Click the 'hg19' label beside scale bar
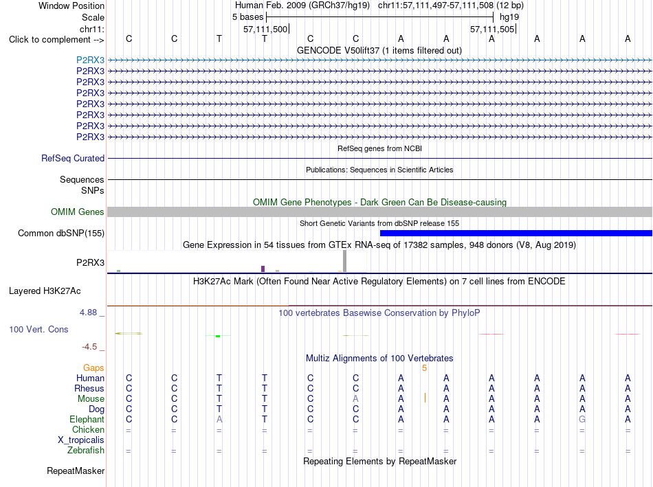This screenshot has width=653, height=487. point(509,17)
